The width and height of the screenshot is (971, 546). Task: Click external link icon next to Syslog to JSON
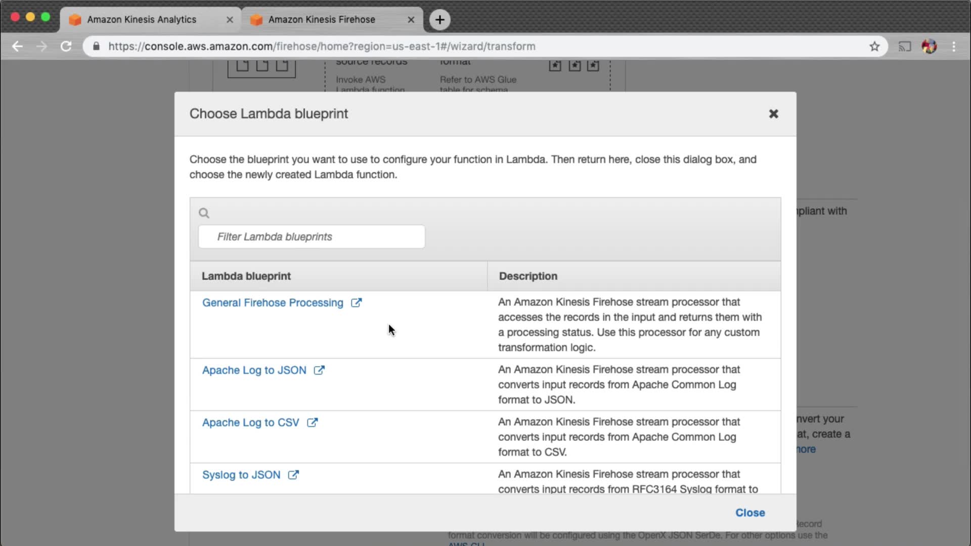[293, 475]
